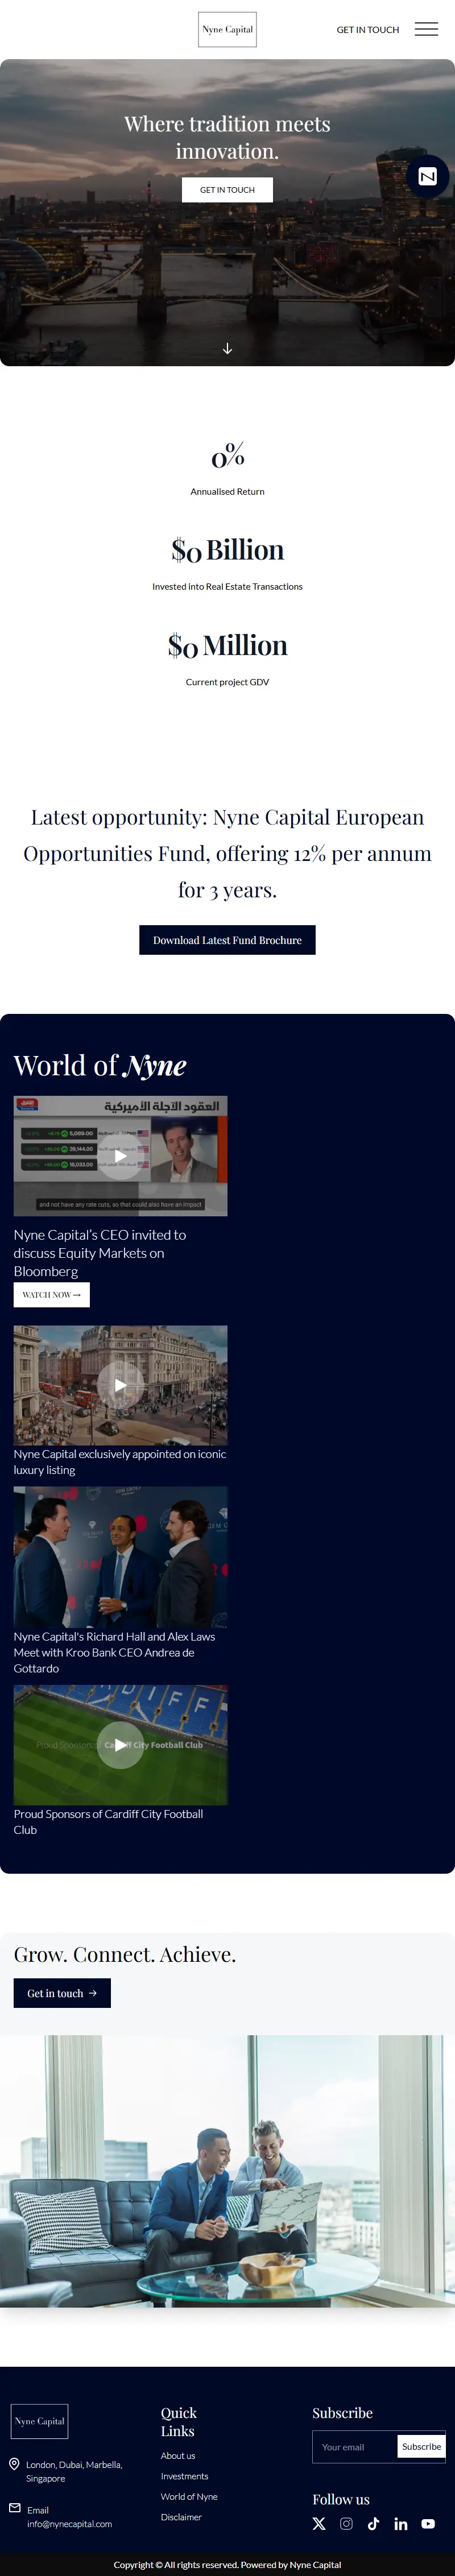Play the iconic luxury listing video
This screenshot has height=2576, width=455.
[120, 1385]
